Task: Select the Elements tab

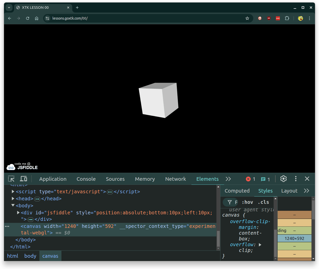Action: [x=207, y=179]
